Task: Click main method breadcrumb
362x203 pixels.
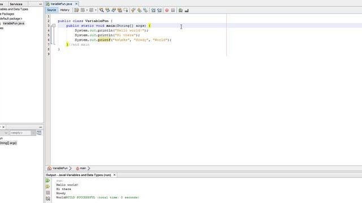Action: (81, 168)
